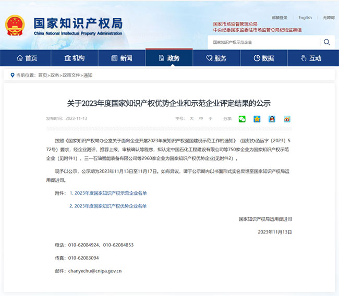Switch to the 互动 interaction tab
This screenshot has width=339, height=296.
(310, 58)
